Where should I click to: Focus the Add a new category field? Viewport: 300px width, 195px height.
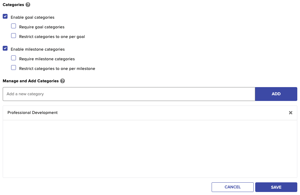click(x=129, y=94)
